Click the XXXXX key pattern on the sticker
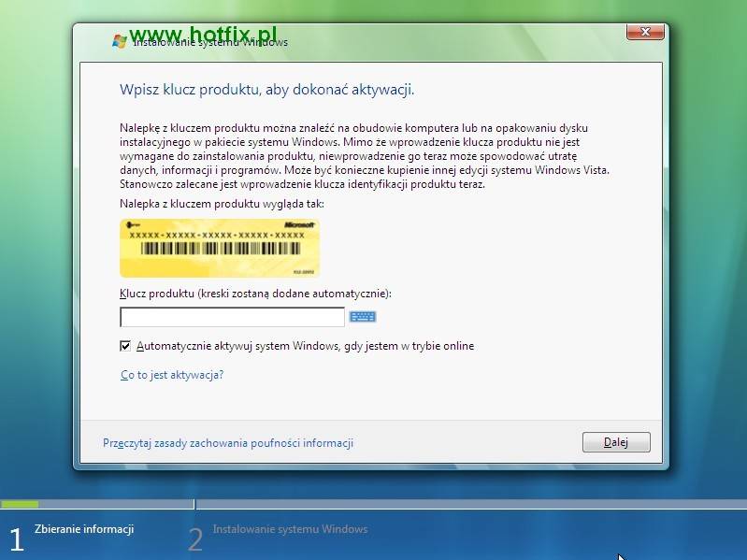 217,236
